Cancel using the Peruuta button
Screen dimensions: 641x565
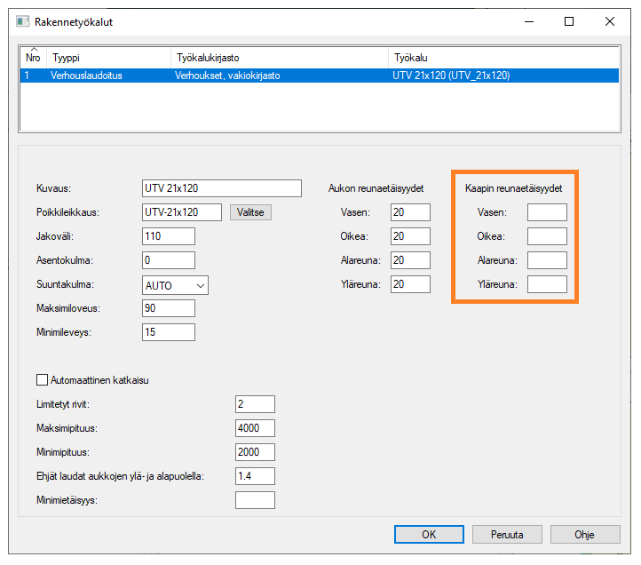tap(507, 535)
